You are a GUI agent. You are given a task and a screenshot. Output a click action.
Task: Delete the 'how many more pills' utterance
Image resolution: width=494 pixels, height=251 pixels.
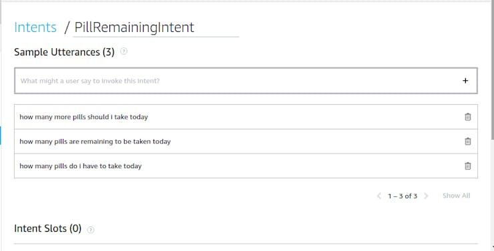coord(468,117)
